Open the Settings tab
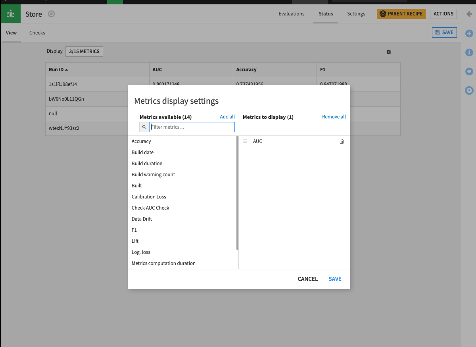This screenshot has height=347, width=476. click(356, 14)
